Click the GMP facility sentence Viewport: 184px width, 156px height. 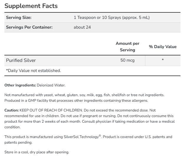click(x=76, y=100)
